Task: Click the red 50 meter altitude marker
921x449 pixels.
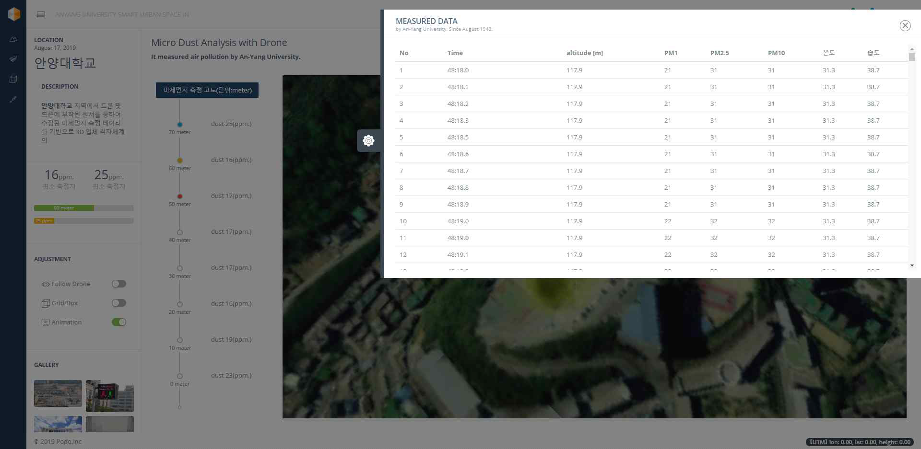Action: (x=180, y=196)
